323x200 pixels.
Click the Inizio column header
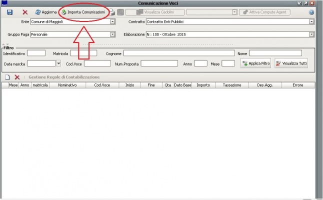[x=130, y=85]
